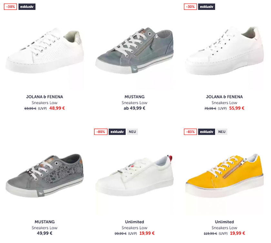Open the white Unlimited sneaker with red heel tab
The image size is (271, 243).
point(135,175)
